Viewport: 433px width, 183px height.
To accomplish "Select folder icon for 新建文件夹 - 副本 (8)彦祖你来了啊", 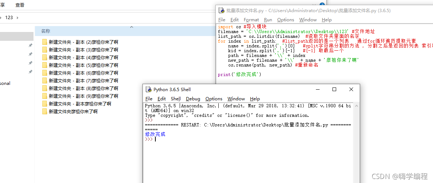I will pyautogui.click(x=45, y=89).
